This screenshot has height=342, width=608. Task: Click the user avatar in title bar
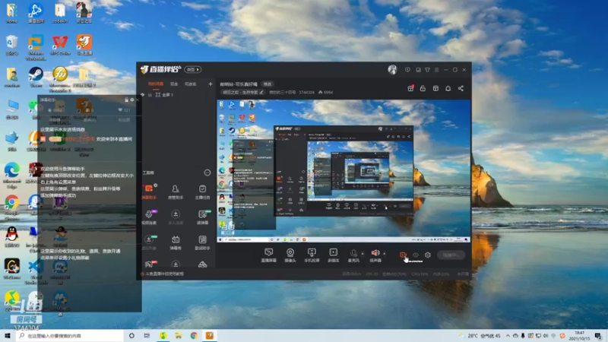[392, 69]
